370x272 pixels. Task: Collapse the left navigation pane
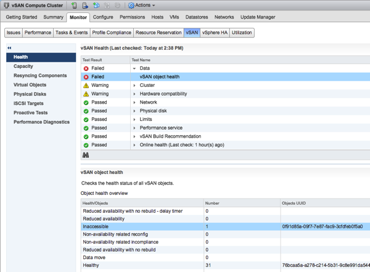(x=9, y=48)
